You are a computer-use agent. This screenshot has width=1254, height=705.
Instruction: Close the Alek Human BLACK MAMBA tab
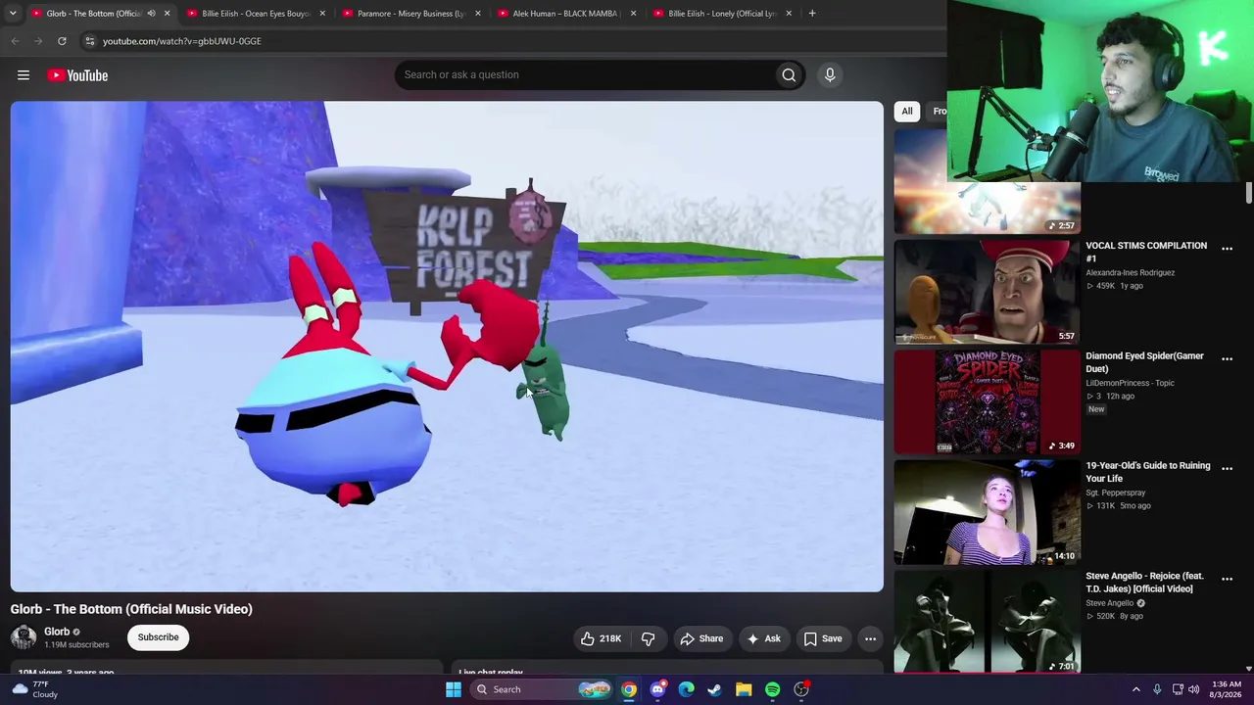click(633, 14)
